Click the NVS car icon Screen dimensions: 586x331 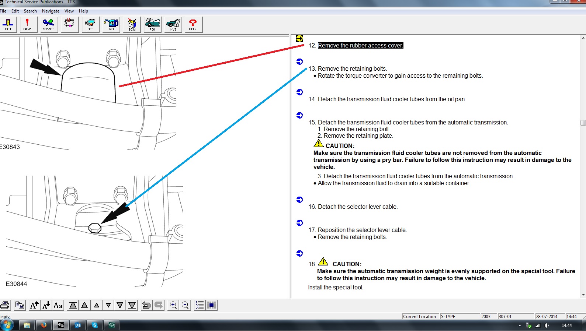pyautogui.click(x=173, y=25)
